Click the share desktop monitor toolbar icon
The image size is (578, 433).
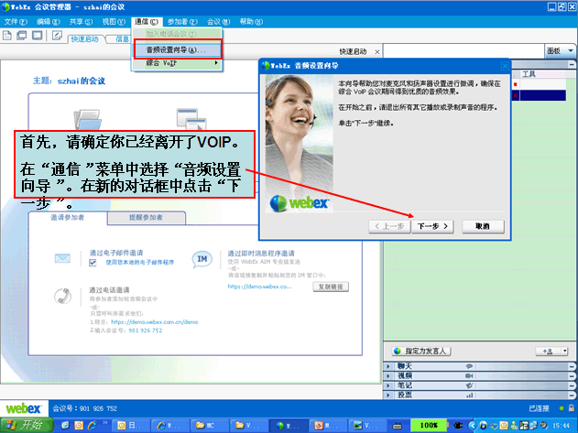click(38, 36)
